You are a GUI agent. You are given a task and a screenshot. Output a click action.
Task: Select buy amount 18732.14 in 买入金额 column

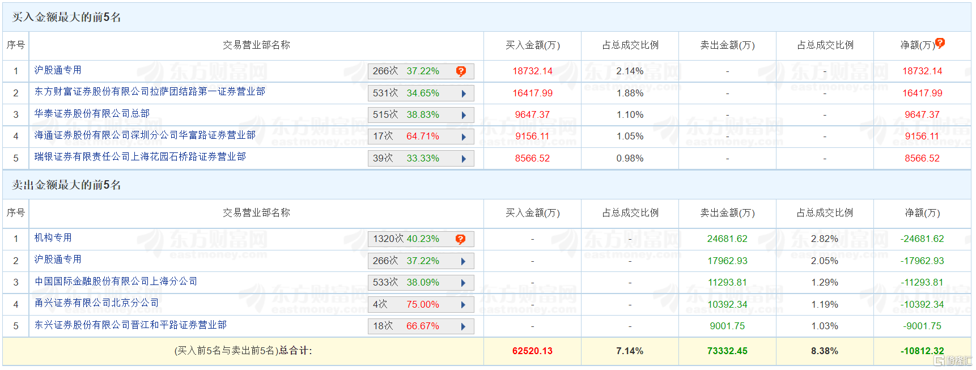coord(533,71)
